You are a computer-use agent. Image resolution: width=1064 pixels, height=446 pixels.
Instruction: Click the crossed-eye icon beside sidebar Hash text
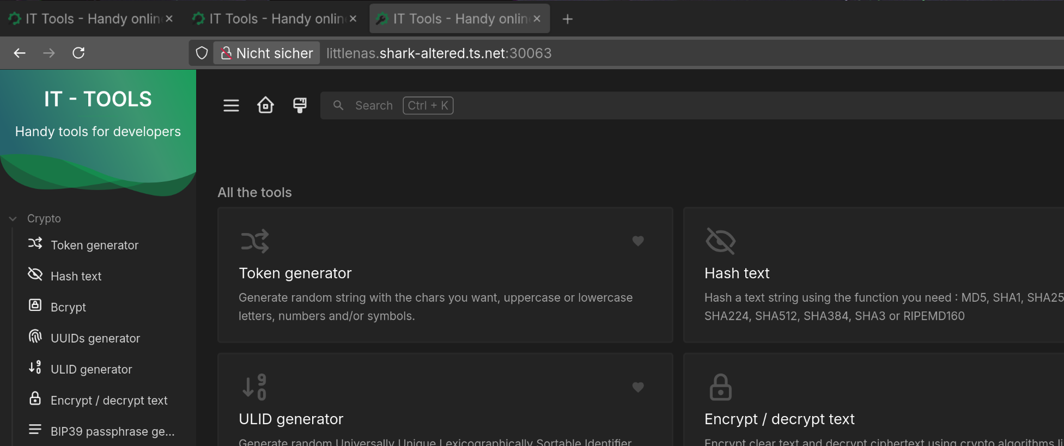[x=35, y=274]
